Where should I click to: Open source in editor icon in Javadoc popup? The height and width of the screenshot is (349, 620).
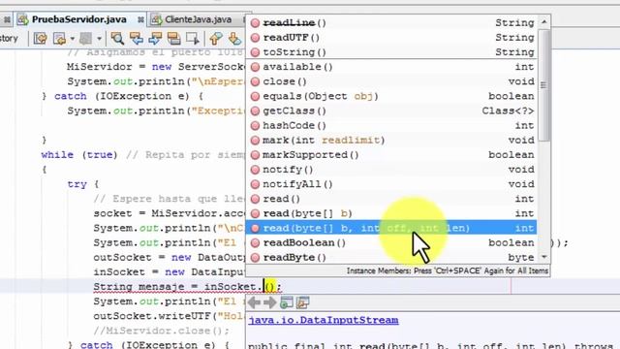[302, 302]
